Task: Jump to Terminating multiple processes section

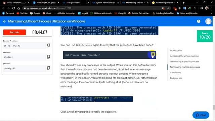Action: coord(185,67)
